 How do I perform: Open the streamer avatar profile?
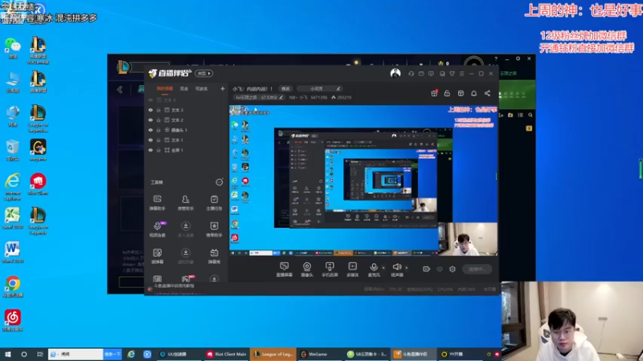click(395, 73)
